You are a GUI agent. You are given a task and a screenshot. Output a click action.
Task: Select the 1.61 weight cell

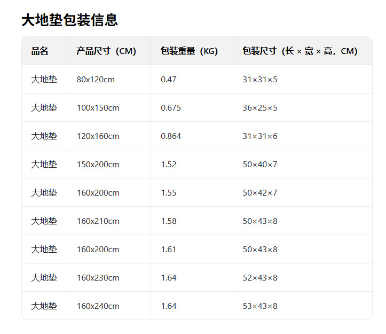click(x=169, y=250)
